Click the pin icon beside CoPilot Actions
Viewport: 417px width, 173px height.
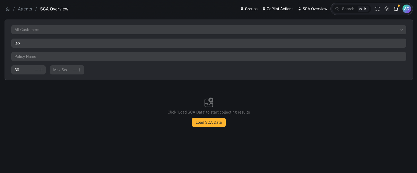click(x=264, y=9)
